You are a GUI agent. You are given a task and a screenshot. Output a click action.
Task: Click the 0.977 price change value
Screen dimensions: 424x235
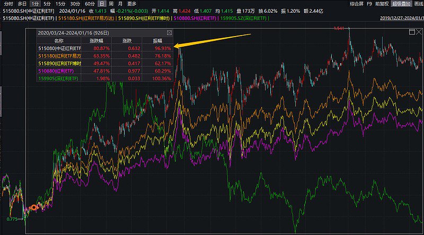(135, 71)
